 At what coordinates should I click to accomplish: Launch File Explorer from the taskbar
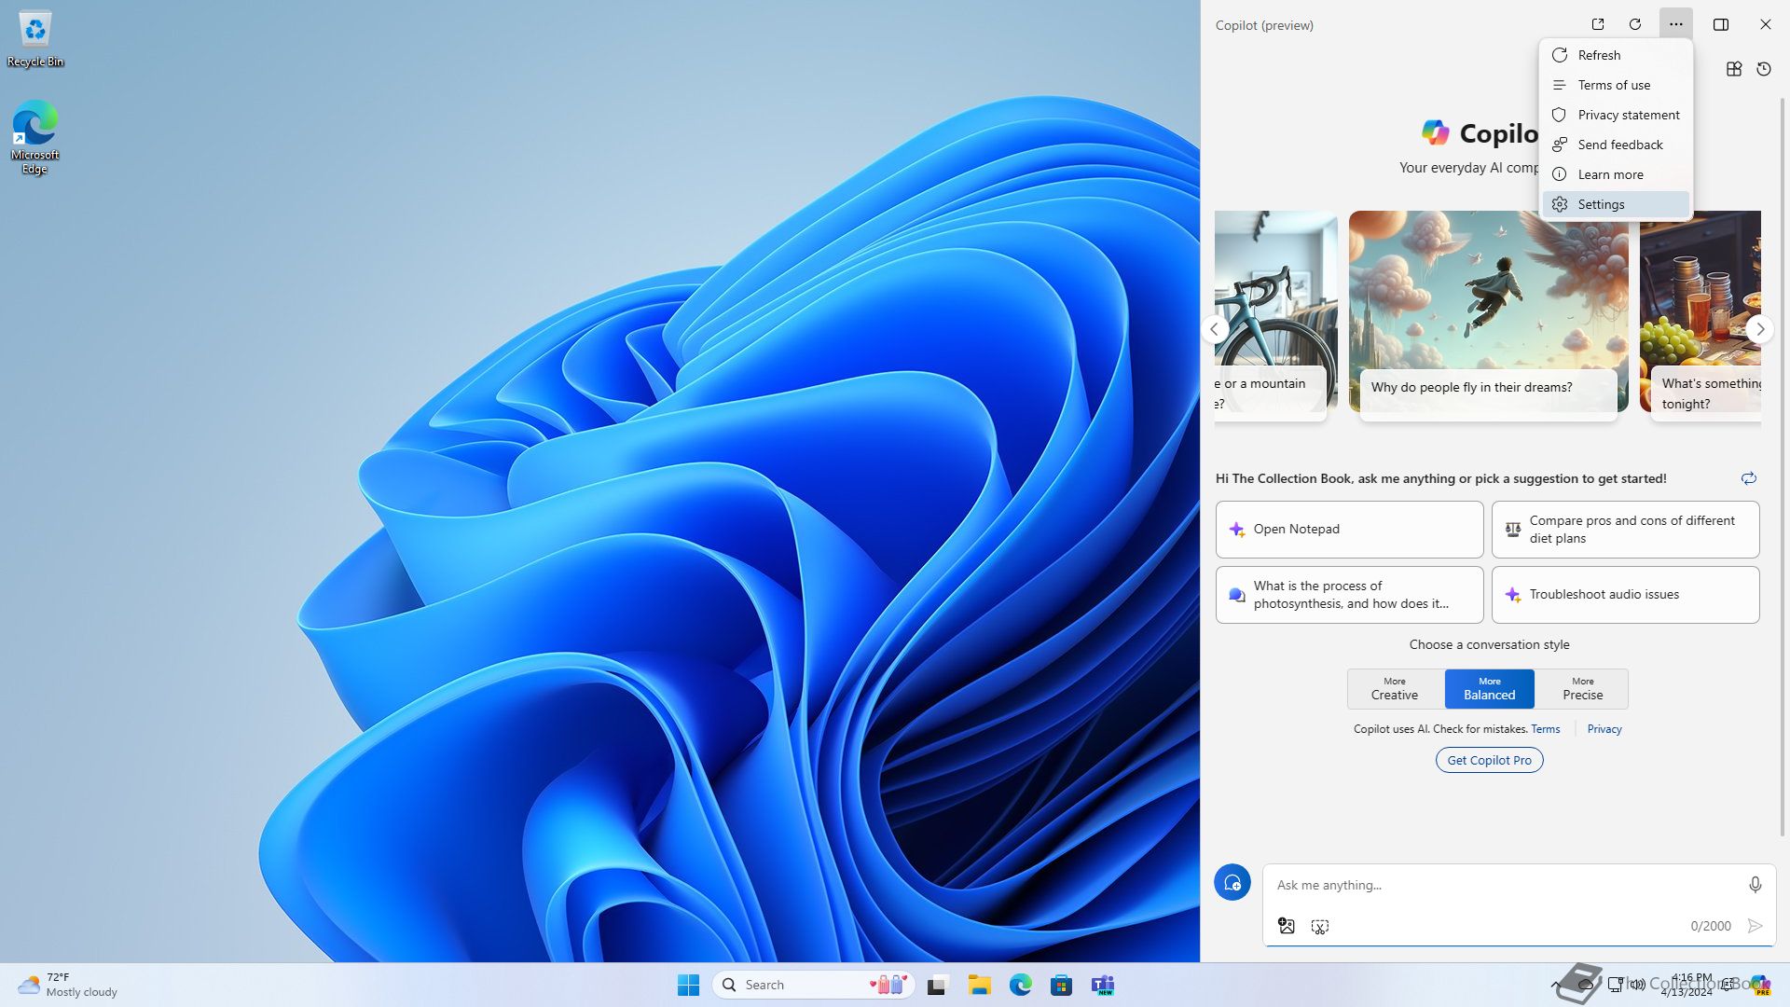coord(979,985)
